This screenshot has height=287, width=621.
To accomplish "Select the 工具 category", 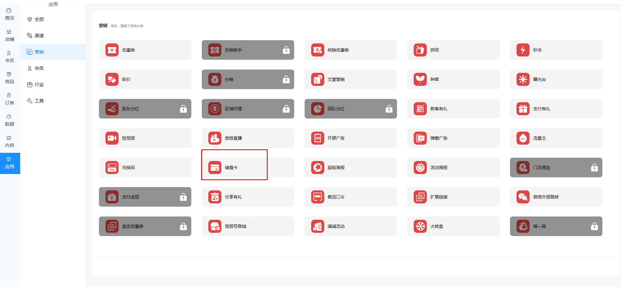I will tap(53, 101).
